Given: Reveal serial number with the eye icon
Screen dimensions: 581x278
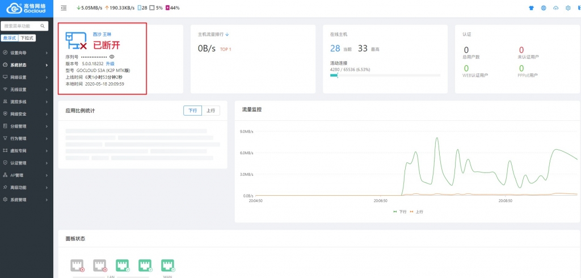Looking at the screenshot, I should tap(112, 57).
